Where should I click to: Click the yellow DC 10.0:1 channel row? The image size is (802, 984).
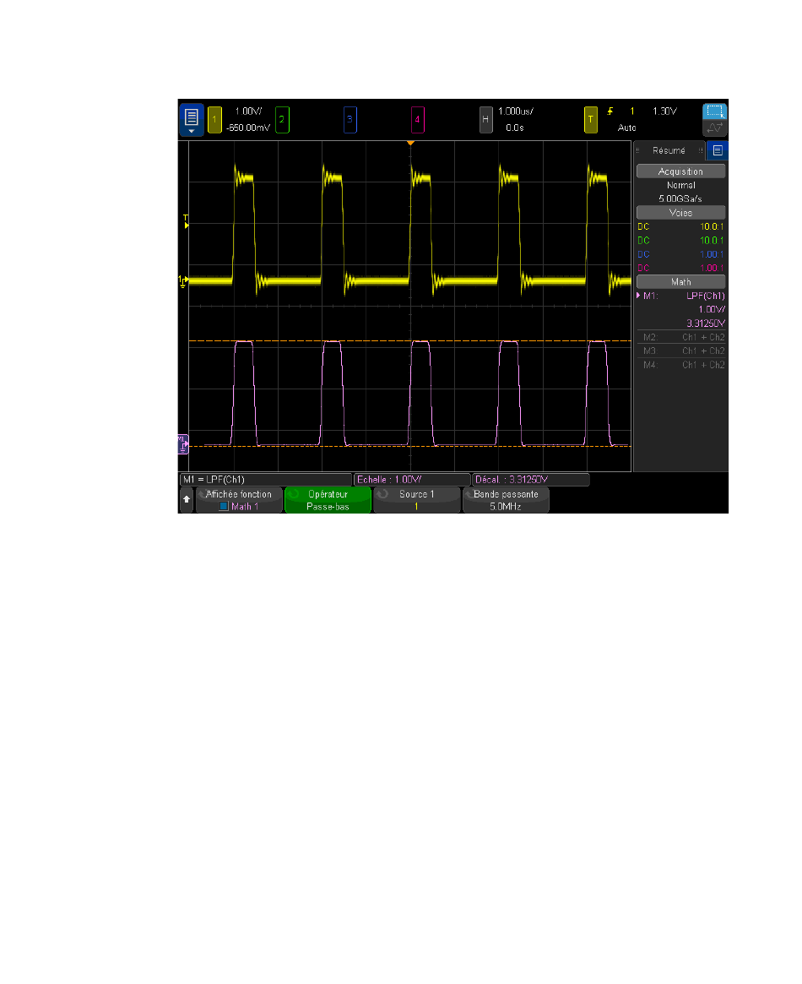pos(680,226)
